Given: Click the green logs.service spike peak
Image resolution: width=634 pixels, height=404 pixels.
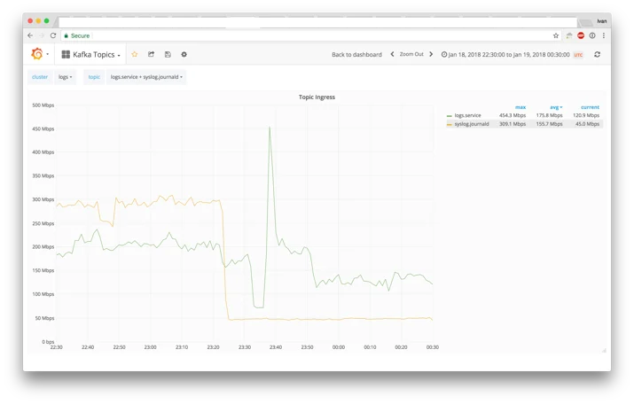Looking at the screenshot, I should tap(270, 128).
